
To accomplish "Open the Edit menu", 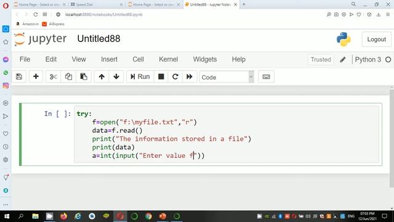I will [50, 59].
